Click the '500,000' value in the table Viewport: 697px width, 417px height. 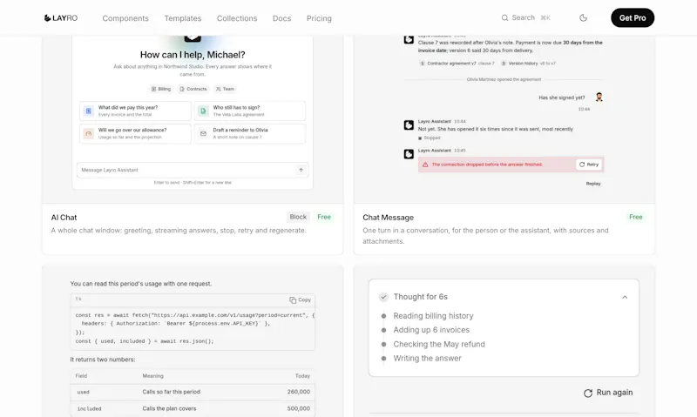tap(298, 408)
